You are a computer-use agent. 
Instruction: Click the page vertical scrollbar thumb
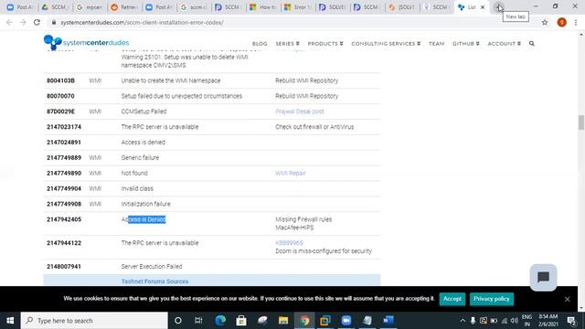point(581,122)
